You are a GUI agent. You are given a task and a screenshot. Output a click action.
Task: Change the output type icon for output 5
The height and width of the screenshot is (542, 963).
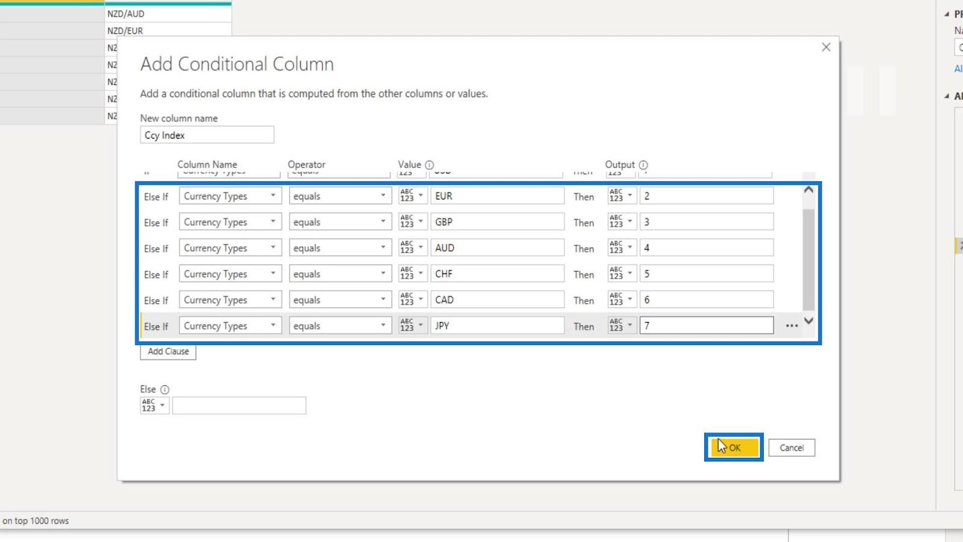click(622, 273)
